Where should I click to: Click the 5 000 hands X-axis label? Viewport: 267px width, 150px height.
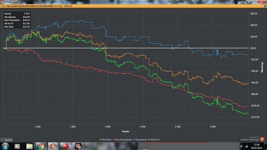point(178,127)
